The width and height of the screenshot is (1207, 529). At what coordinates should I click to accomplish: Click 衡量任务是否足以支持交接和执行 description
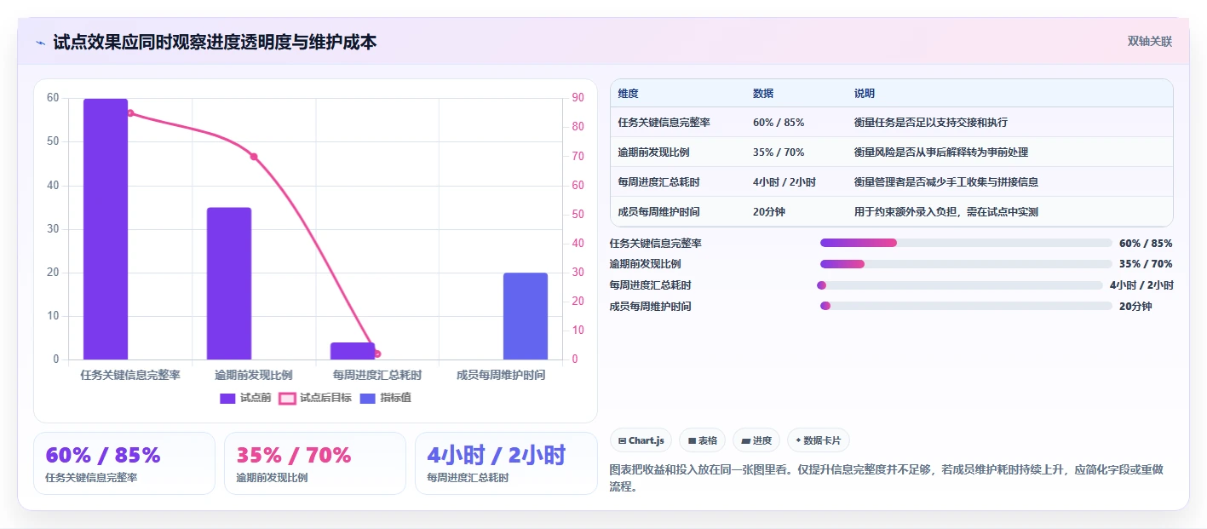(931, 123)
